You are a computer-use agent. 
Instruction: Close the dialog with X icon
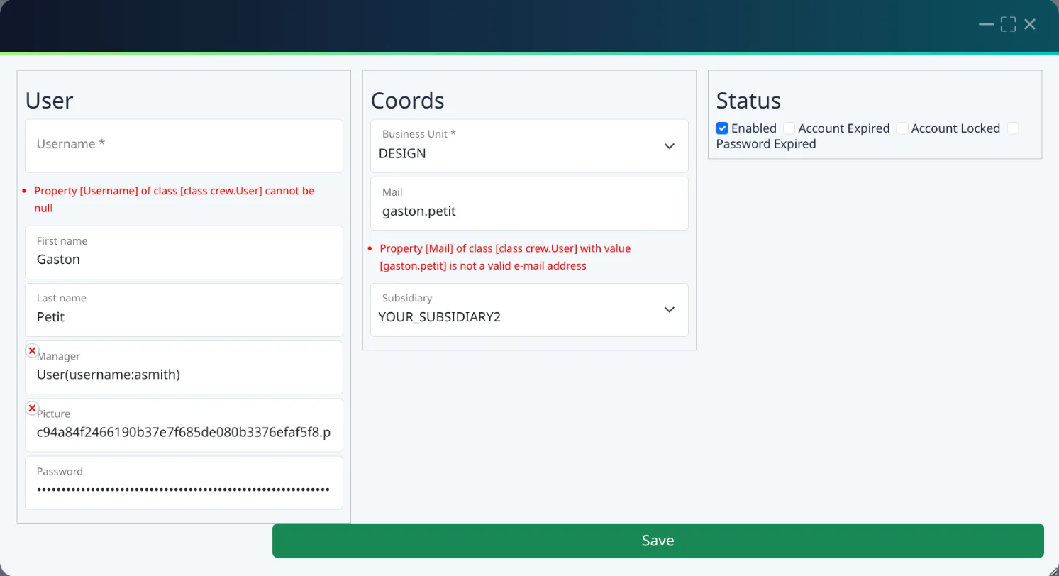click(1030, 24)
